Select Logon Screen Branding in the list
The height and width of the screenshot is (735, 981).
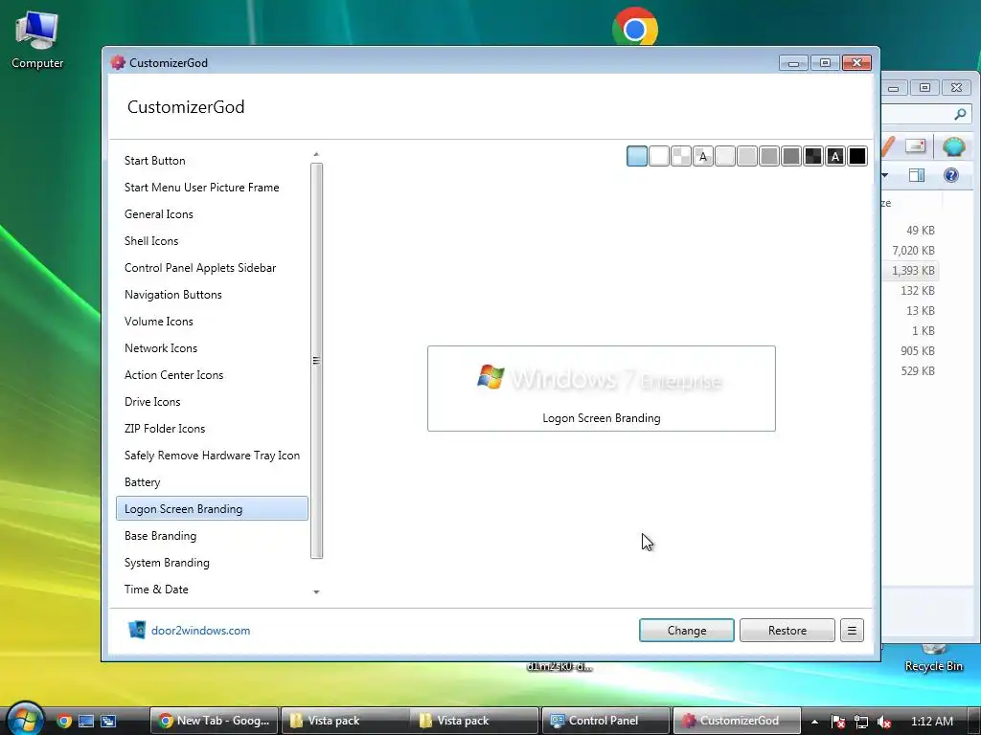tap(212, 509)
